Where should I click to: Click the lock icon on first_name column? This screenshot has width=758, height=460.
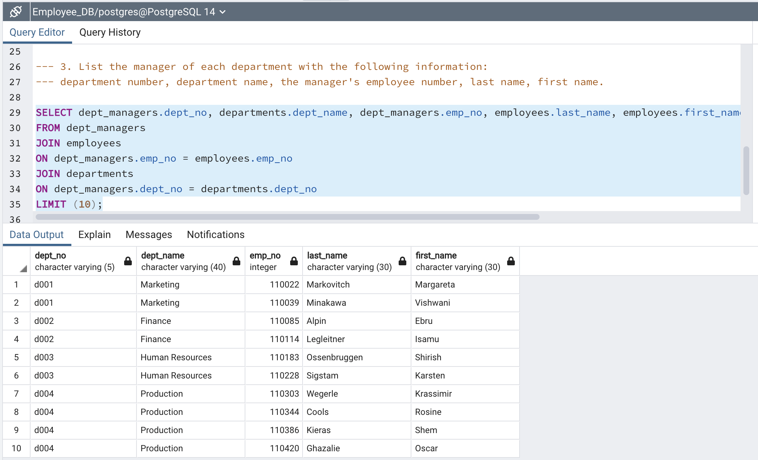coord(511,261)
